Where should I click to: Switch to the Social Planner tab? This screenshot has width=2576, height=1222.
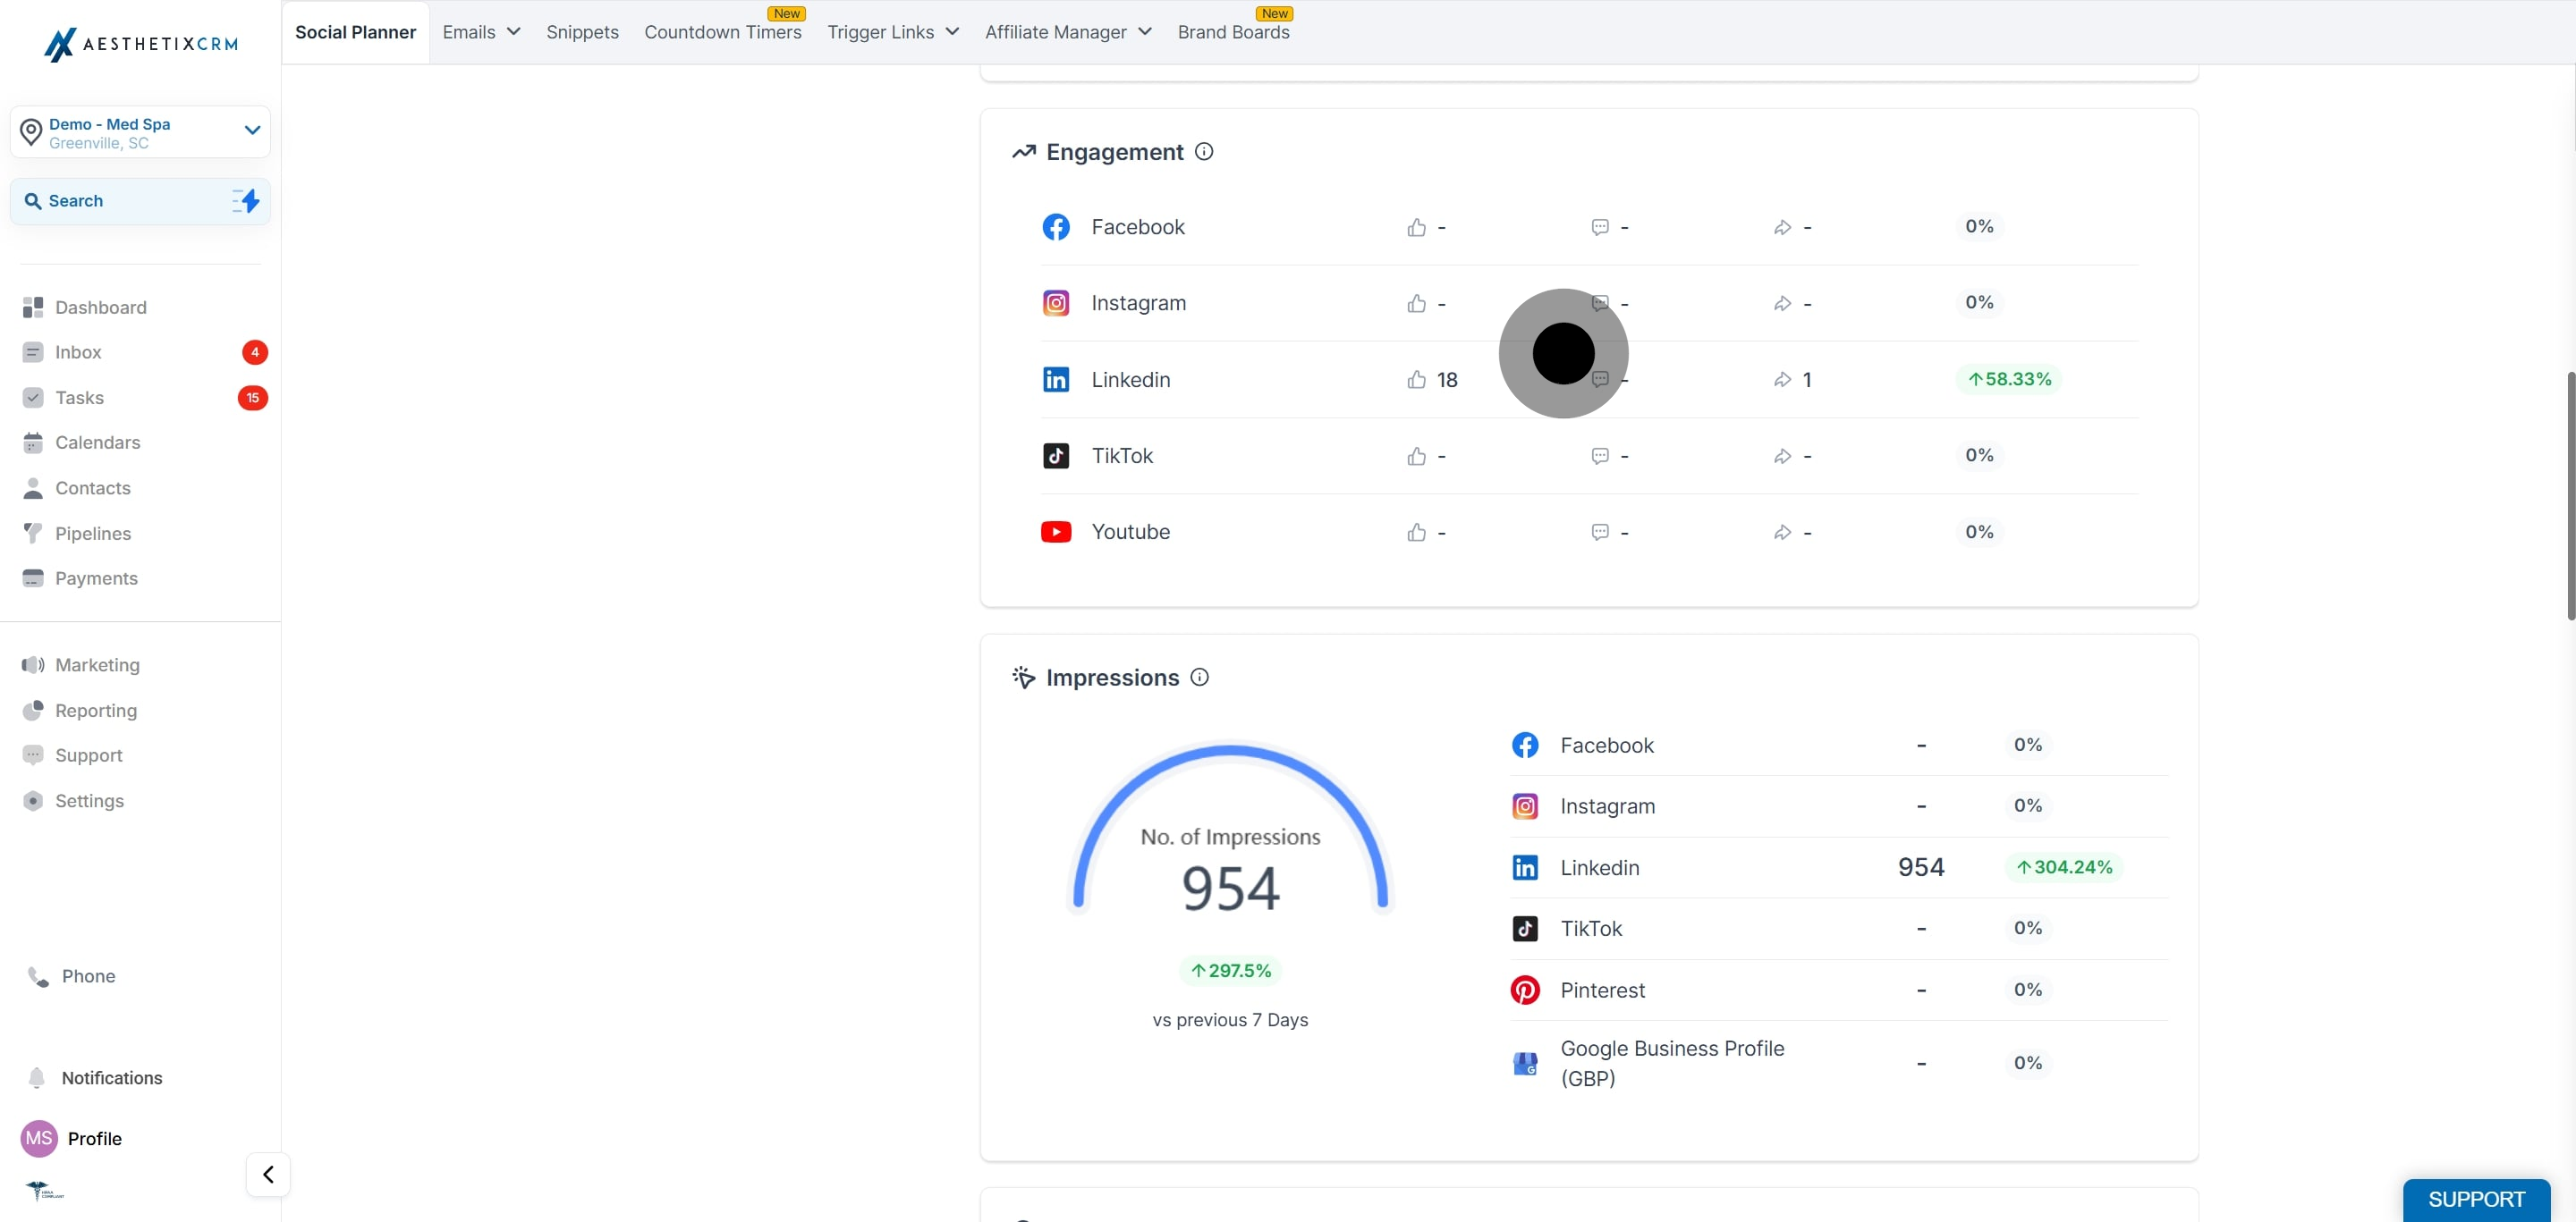tap(355, 32)
